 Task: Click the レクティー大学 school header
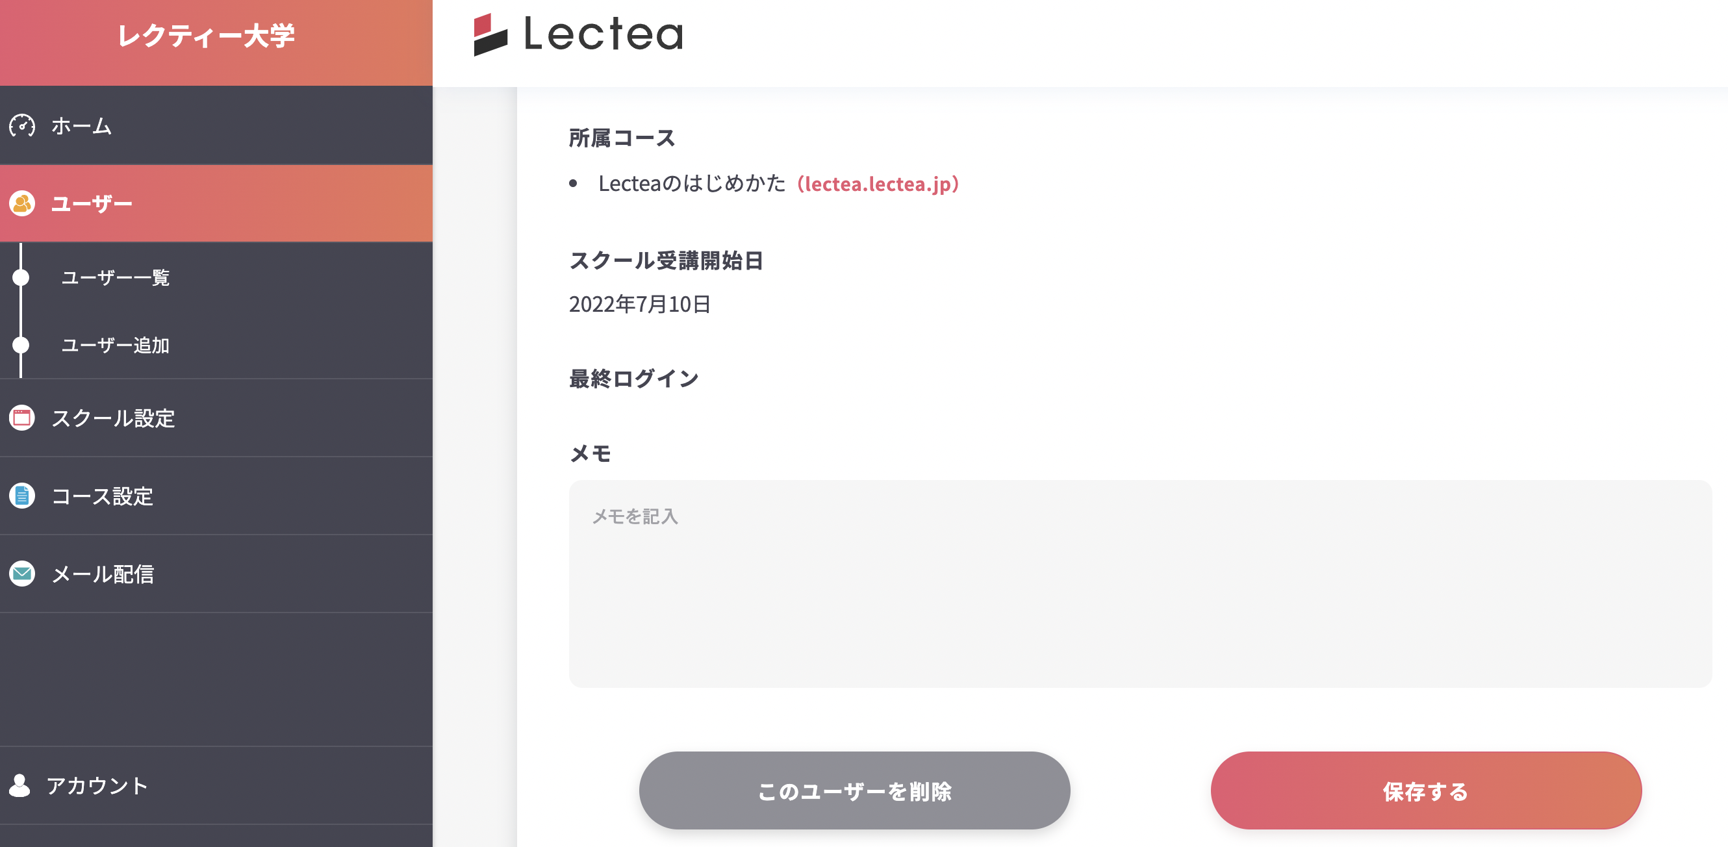[x=206, y=36]
